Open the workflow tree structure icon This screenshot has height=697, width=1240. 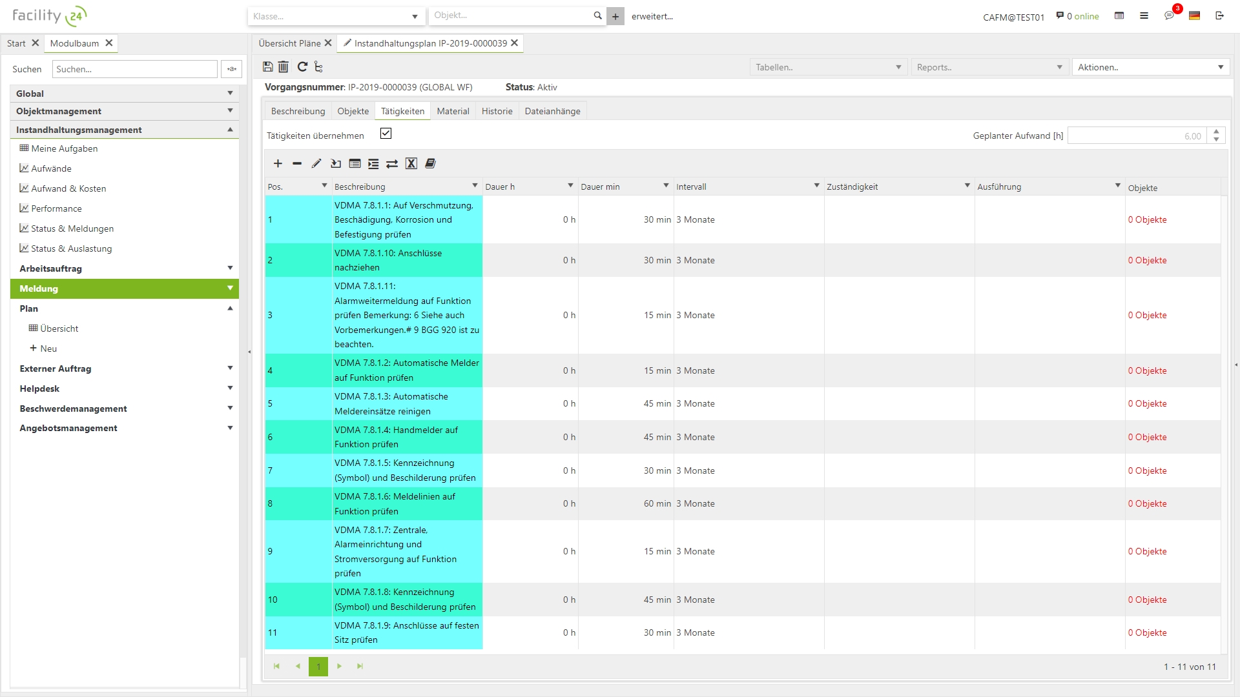pos(318,66)
